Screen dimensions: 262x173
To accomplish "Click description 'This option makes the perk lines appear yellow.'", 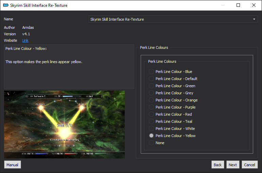I will [x=44, y=62].
